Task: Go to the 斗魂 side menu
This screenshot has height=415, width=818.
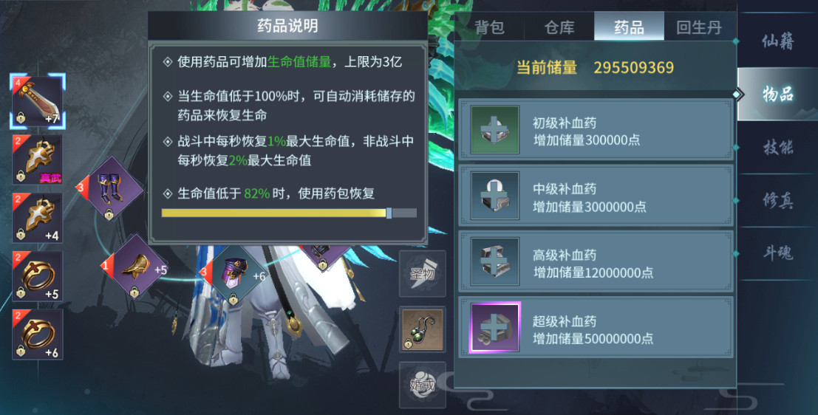Action: pos(778,253)
